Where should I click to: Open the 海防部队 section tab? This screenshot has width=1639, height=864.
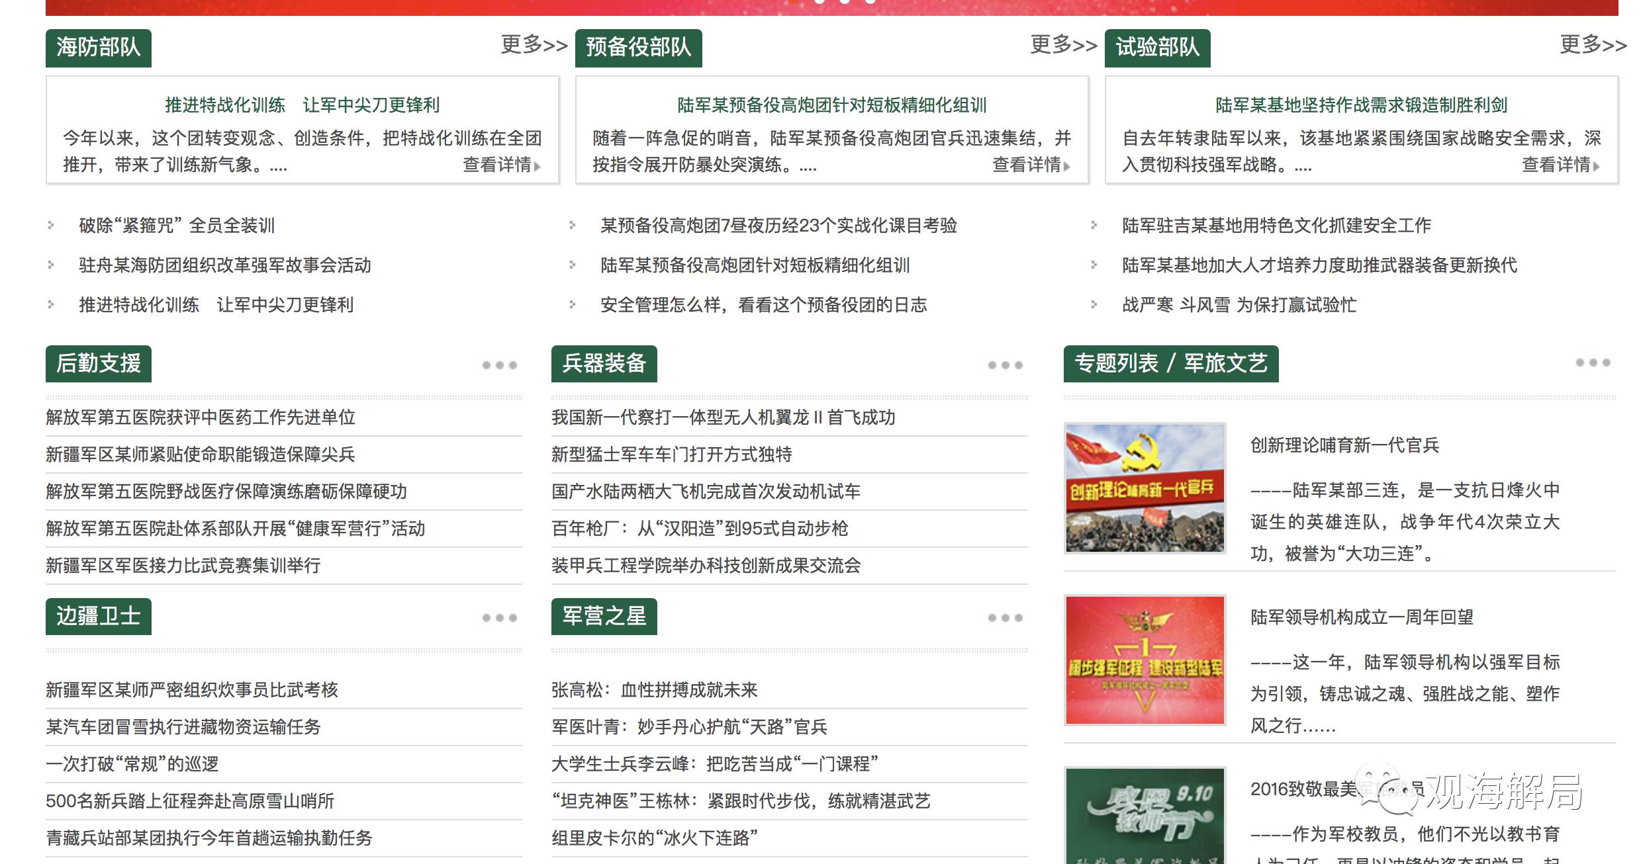pos(99,48)
